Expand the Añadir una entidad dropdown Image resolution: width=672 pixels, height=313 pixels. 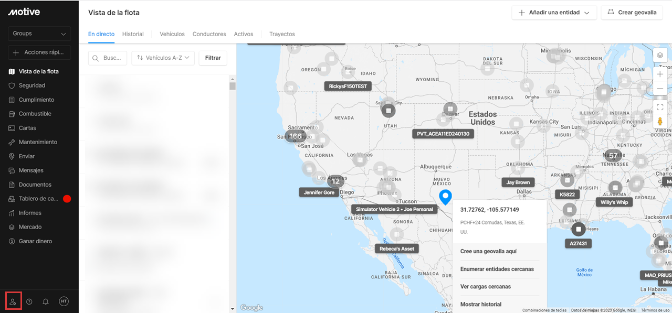point(554,13)
